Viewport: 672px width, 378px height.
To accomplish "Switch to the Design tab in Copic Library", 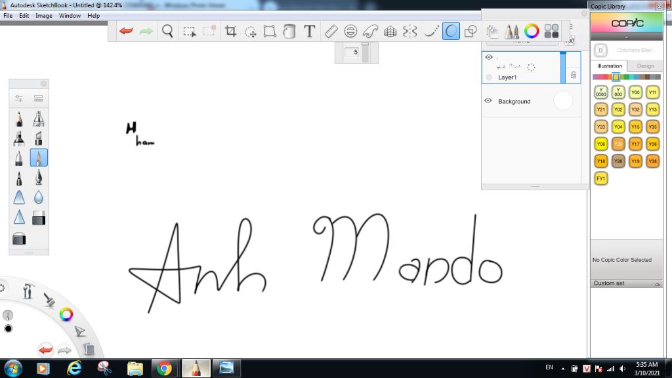I will click(645, 66).
